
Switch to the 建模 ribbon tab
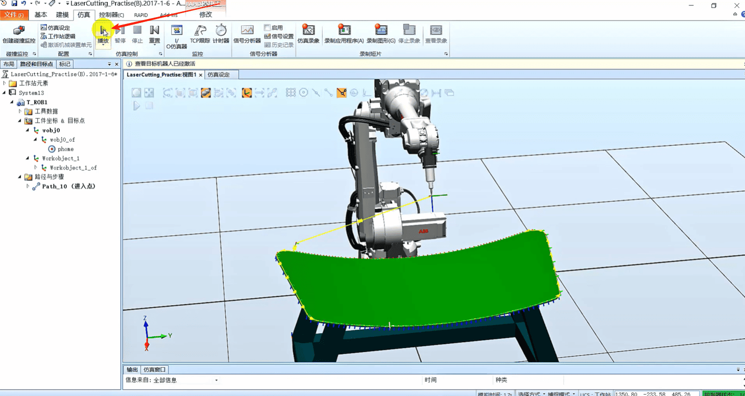pyautogui.click(x=62, y=15)
